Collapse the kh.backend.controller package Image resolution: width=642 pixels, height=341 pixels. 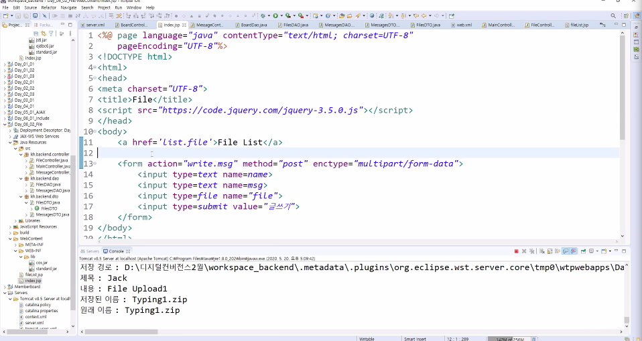(x=21, y=154)
